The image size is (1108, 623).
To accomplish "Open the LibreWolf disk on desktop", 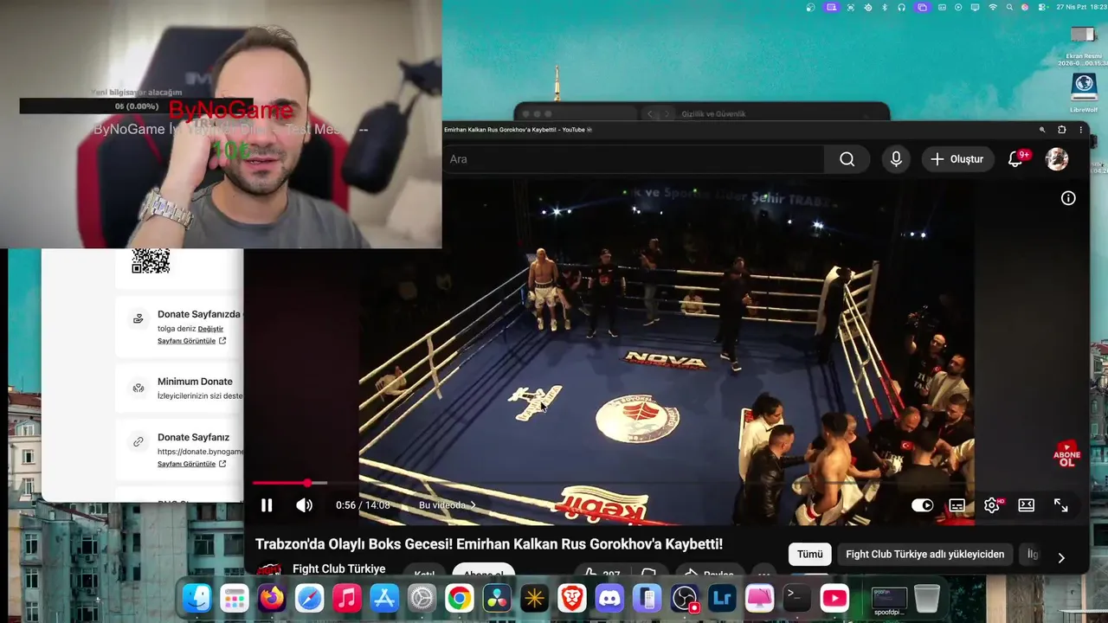I will click(x=1084, y=93).
